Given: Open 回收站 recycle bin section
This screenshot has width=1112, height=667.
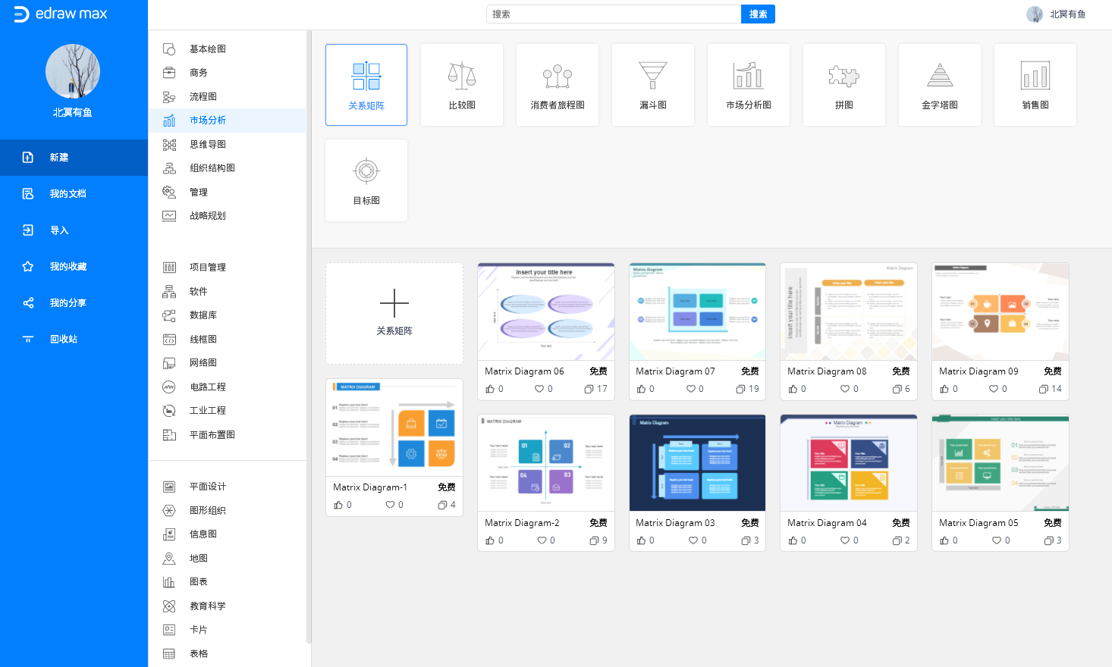Looking at the screenshot, I should [x=64, y=340].
